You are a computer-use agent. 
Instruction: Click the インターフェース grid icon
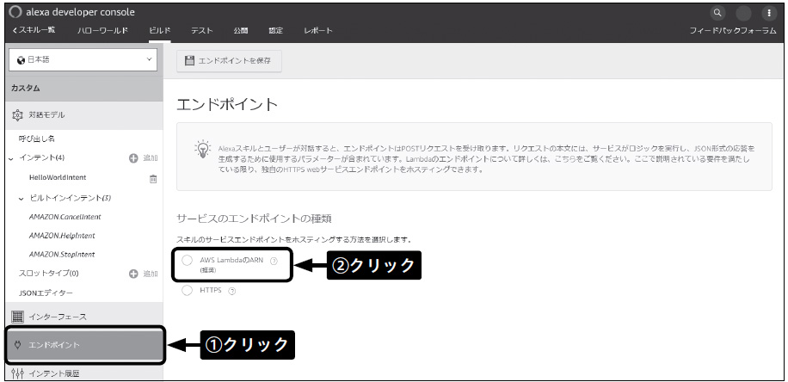(17, 317)
